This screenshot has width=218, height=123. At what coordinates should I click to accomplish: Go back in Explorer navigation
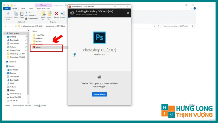[x=5, y=26]
